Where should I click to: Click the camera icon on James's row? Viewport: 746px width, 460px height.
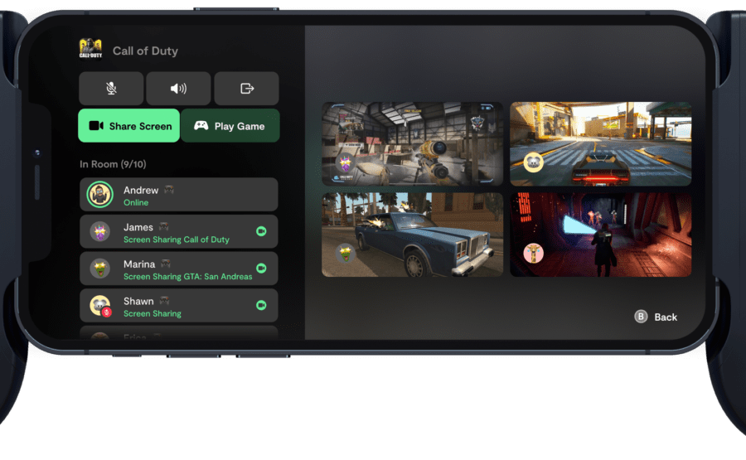[x=261, y=231]
